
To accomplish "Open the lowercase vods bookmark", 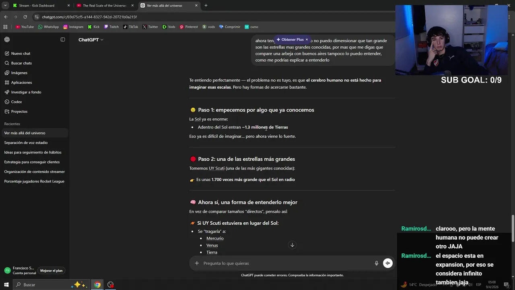I will pos(208,27).
